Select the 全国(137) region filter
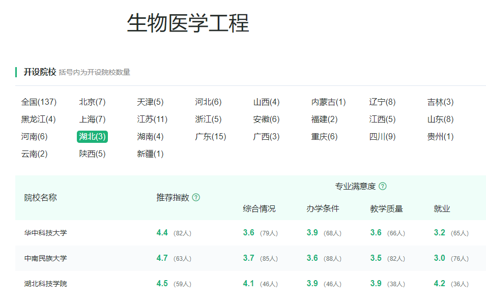 point(39,102)
